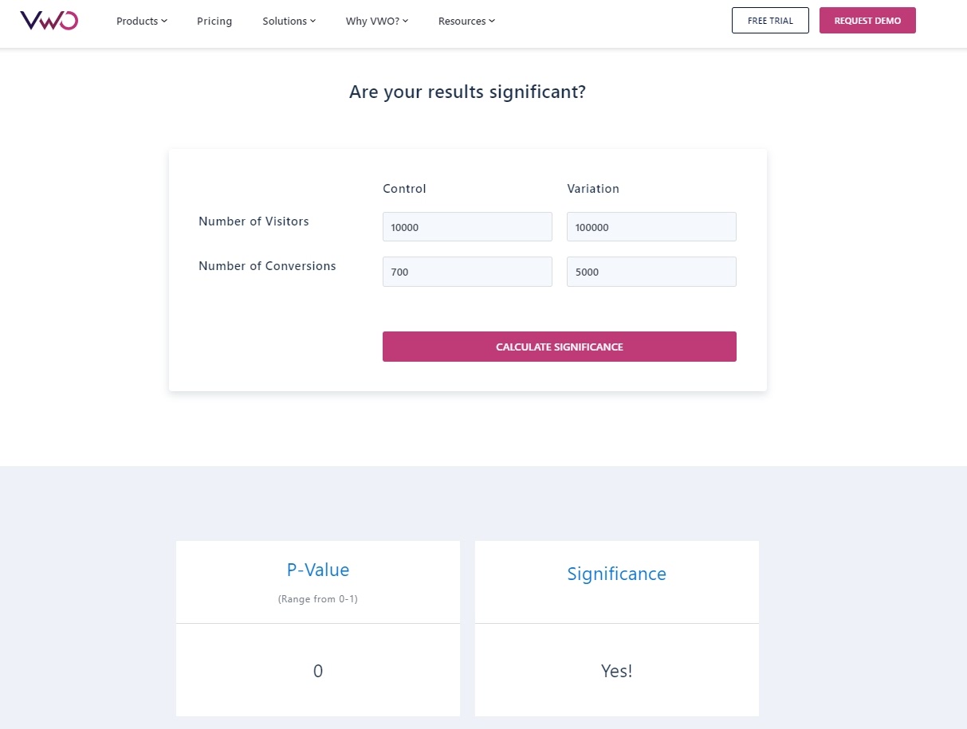967x729 pixels.
Task: Focus the Control conversions field
Action: tap(467, 272)
